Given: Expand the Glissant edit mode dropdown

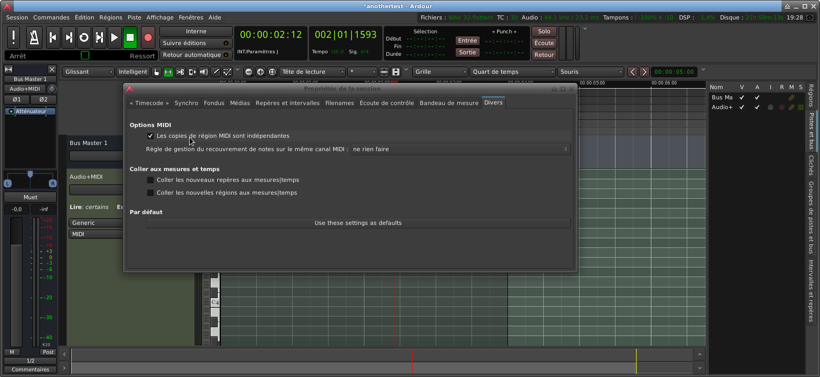Looking at the screenshot, I should [x=88, y=72].
